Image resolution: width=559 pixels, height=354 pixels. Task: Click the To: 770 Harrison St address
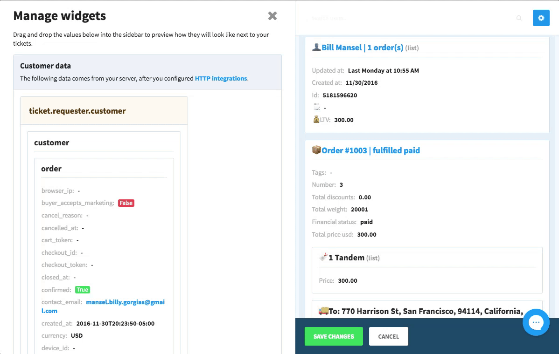[426, 311]
